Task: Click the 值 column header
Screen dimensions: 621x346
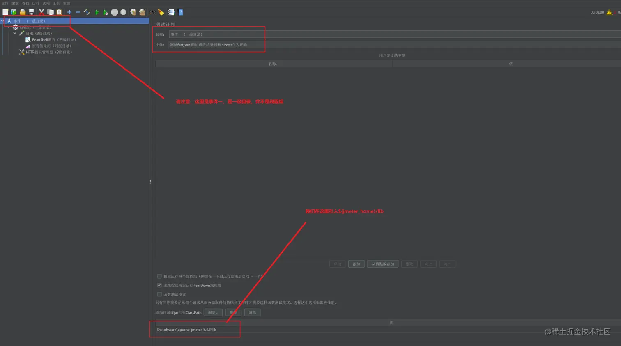Action: [511, 64]
